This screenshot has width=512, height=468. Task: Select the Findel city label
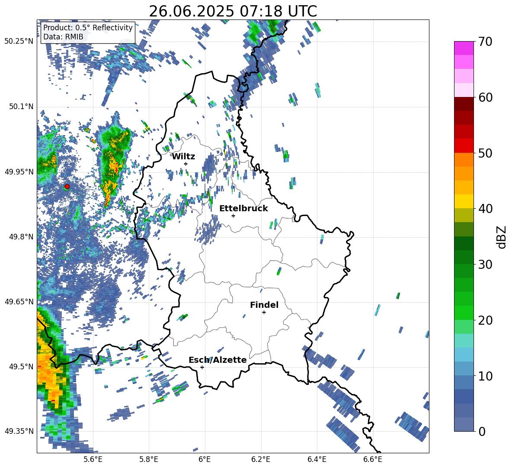point(264,305)
